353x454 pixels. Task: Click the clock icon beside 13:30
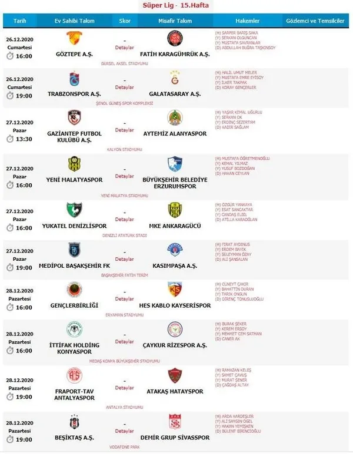(10, 139)
